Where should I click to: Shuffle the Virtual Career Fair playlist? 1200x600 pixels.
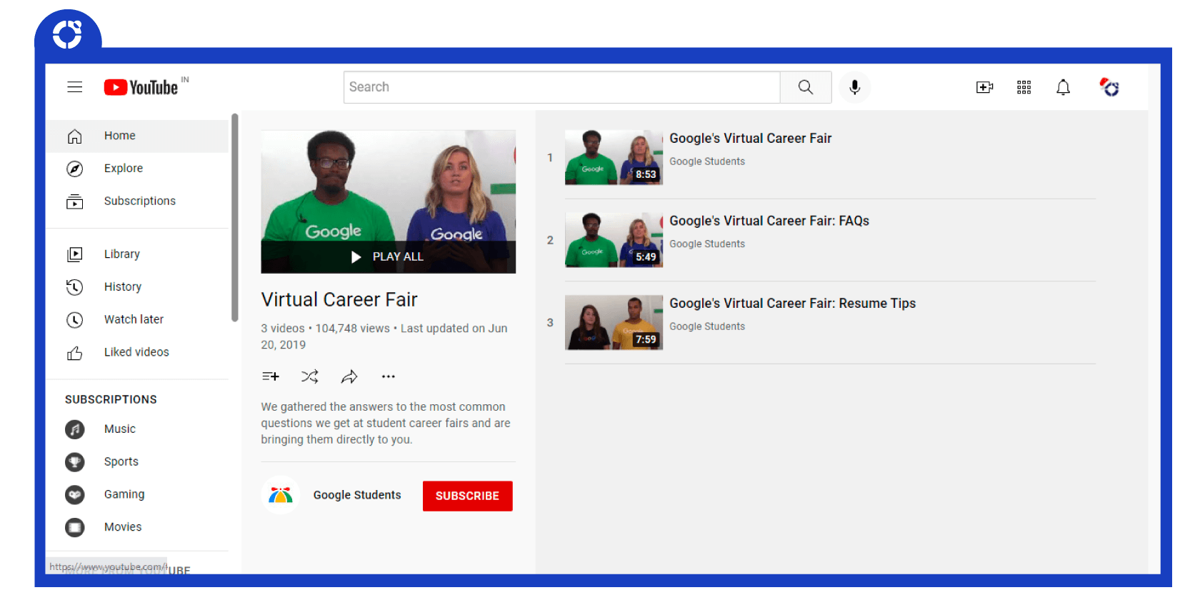[310, 376]
